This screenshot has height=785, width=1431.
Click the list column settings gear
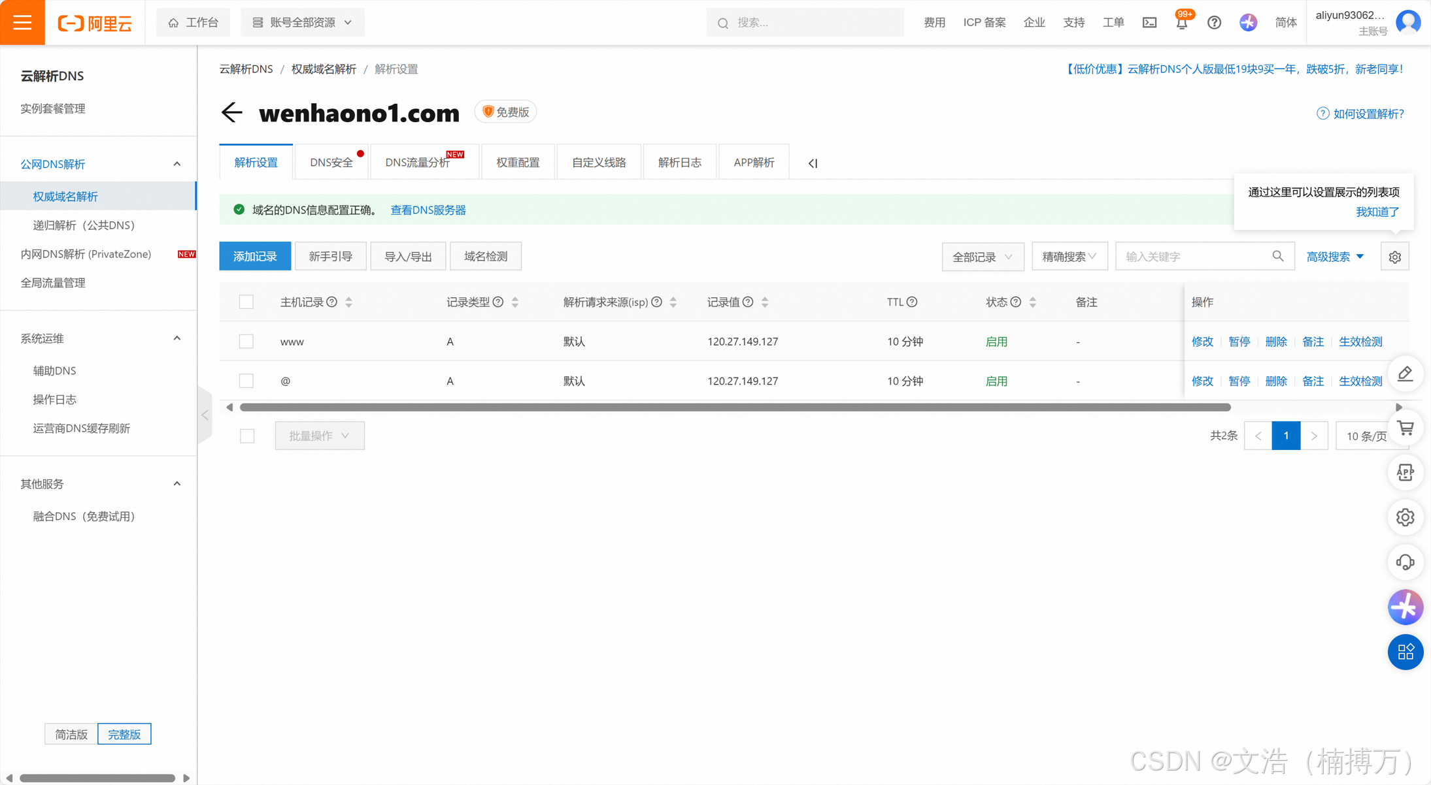[1394, 257]
